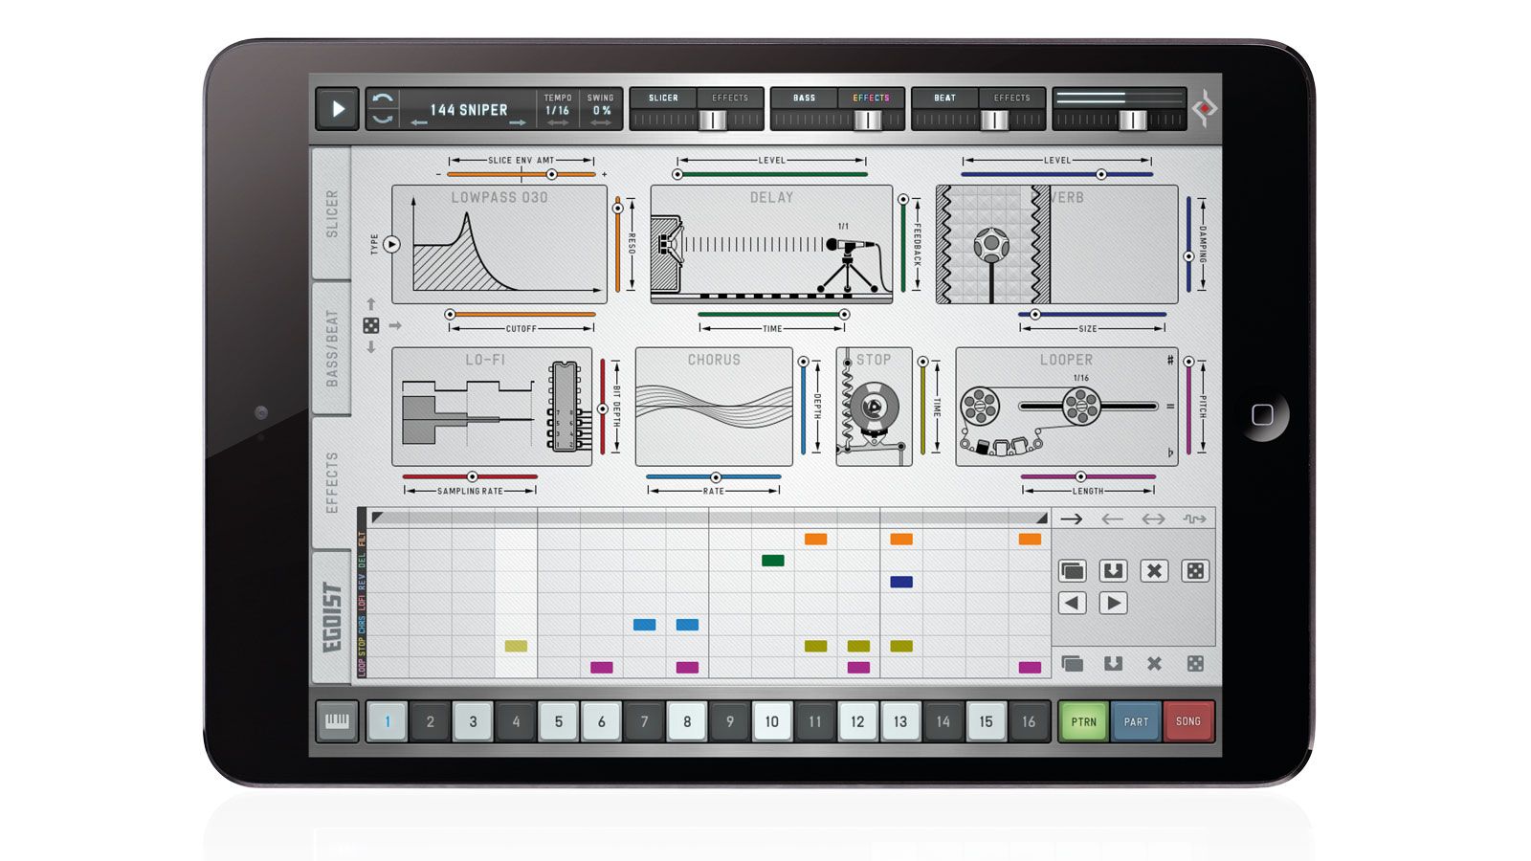Switch the BASS module to EFFECTS mode
1531x861 pixels.
pos(873,98)
